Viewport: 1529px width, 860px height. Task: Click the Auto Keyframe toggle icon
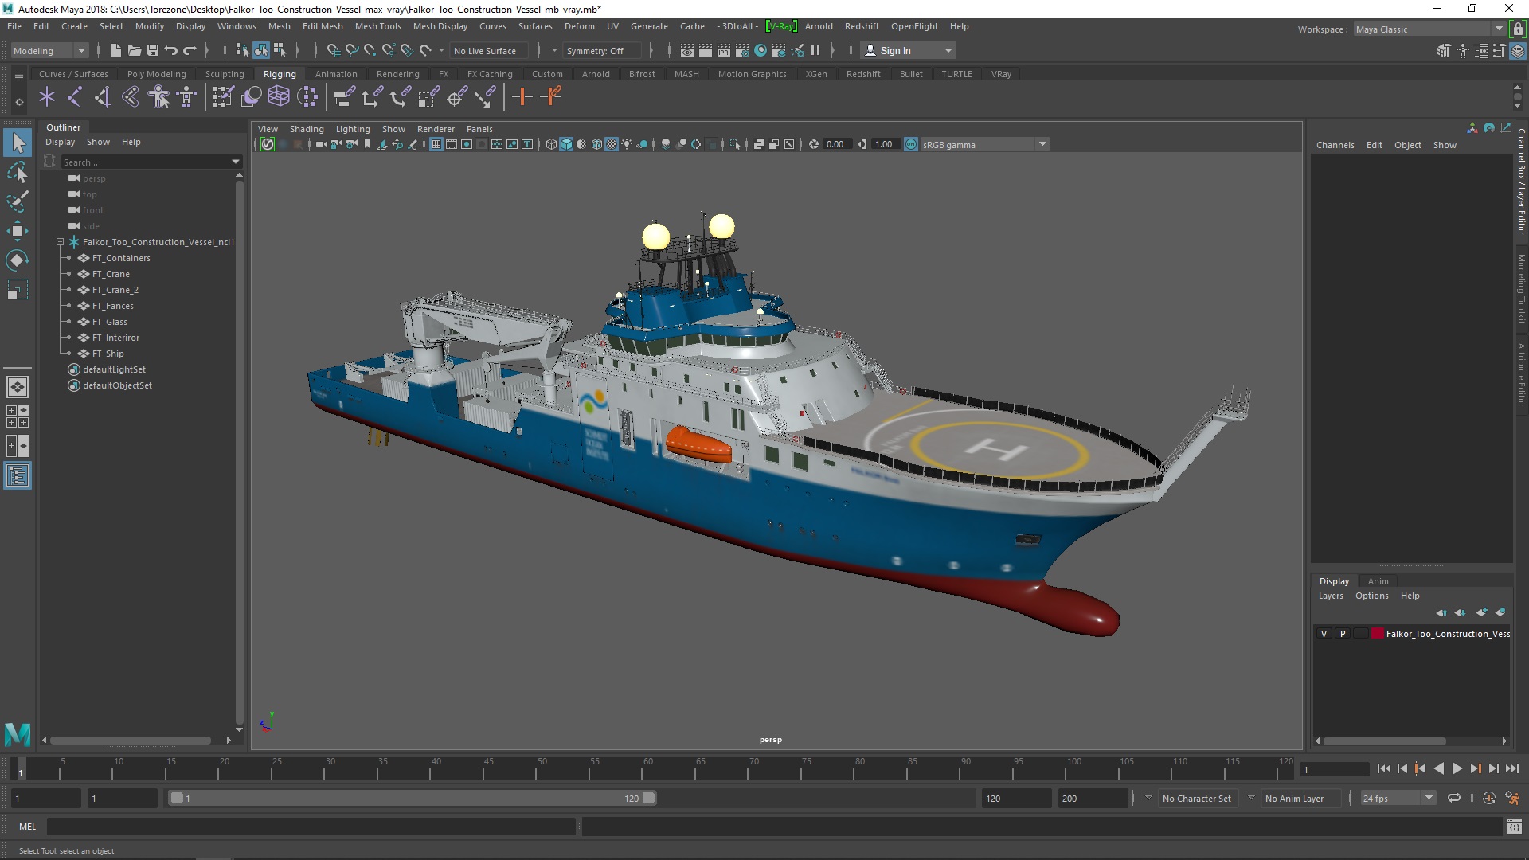click(x=1489, y=798)
